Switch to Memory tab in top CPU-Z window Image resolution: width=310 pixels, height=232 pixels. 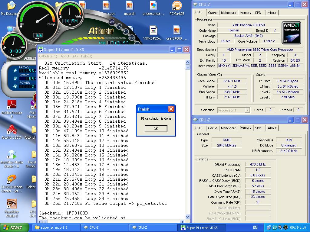tap(245, 13)
